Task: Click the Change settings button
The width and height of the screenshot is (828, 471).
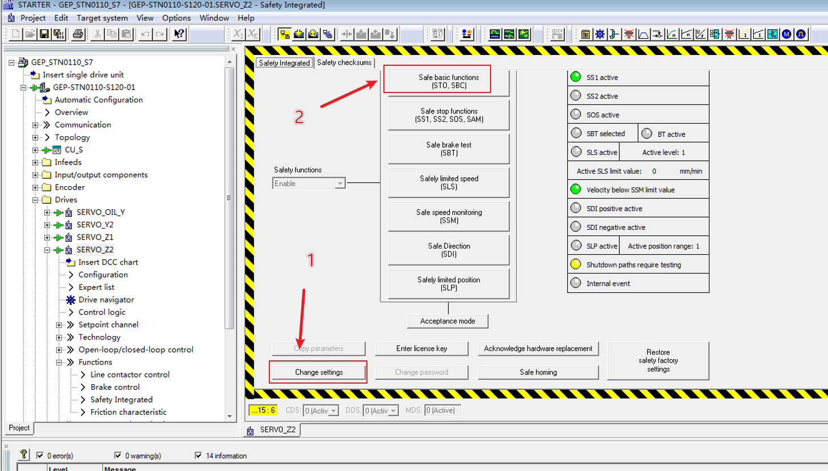Action: point(319,372)
